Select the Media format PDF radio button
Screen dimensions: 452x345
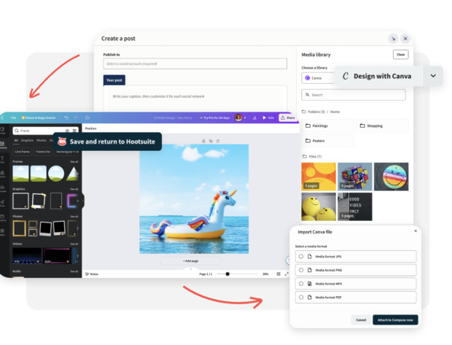pyautogui.click(x=301, y=297)
